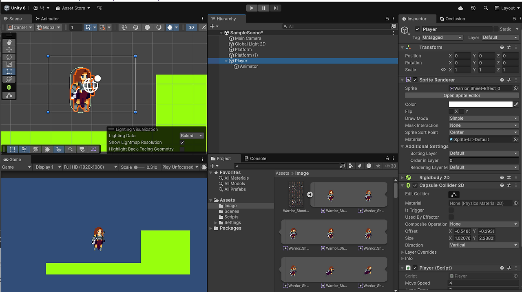Adjust the Game view Scale slider

[x=139, y=167]
